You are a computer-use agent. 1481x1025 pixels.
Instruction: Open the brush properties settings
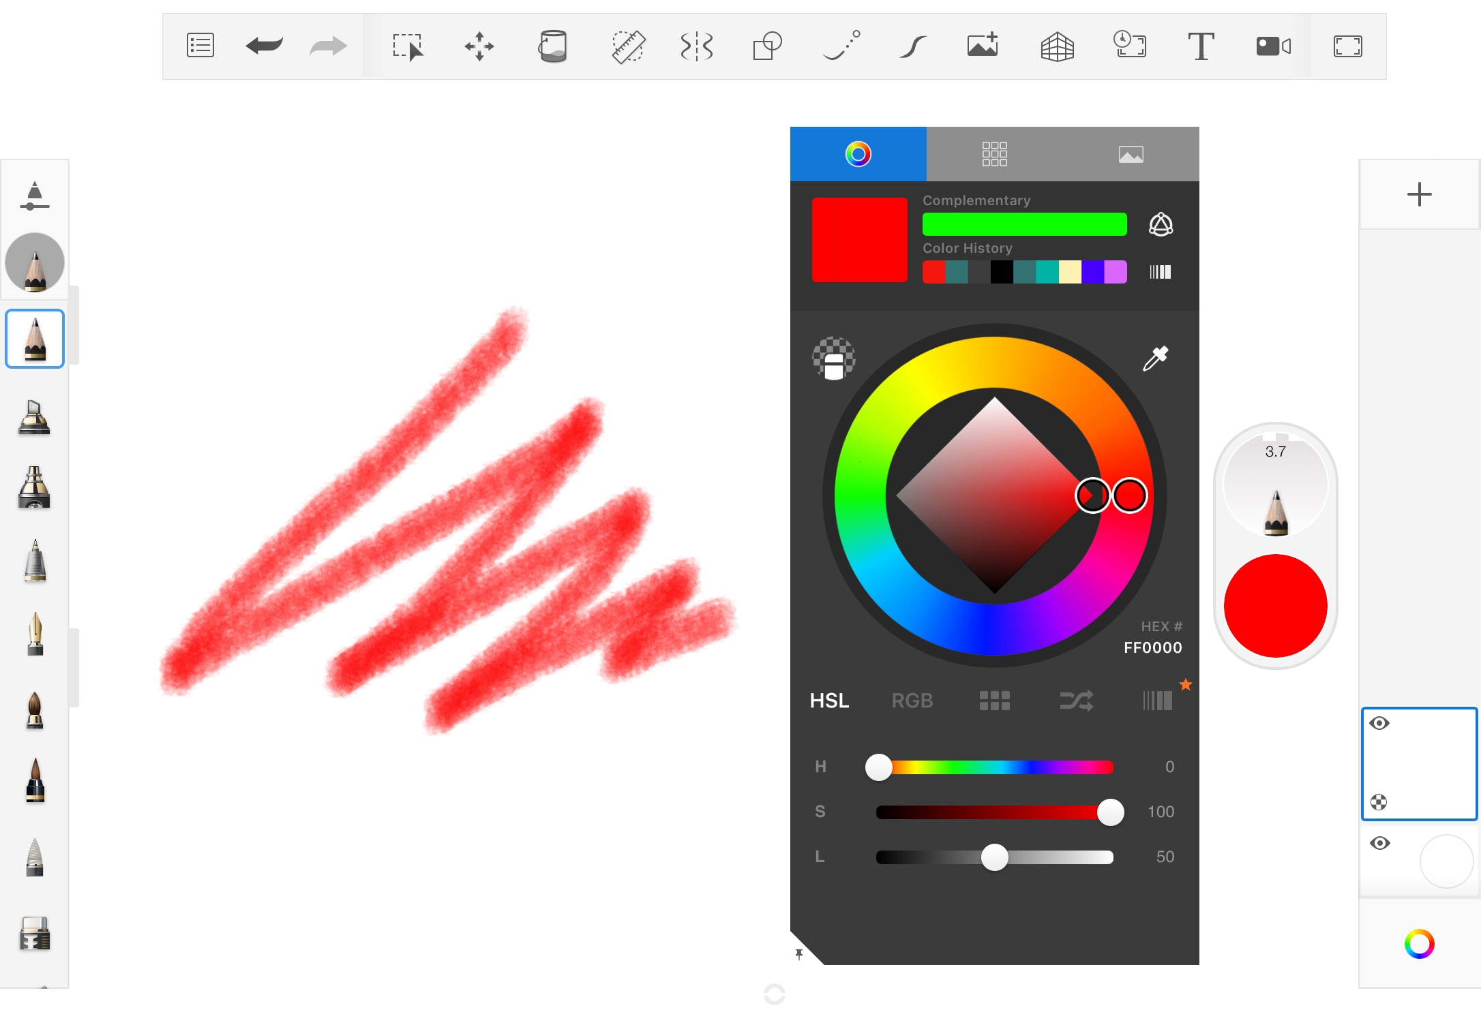pyautogui.click(x=34, y=196)
